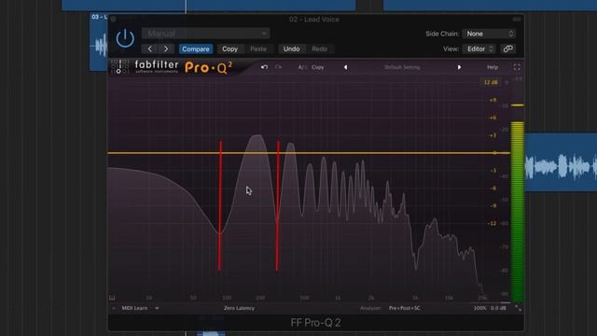
Task: Open the View Editor dropdown
Action: (479, 49)
